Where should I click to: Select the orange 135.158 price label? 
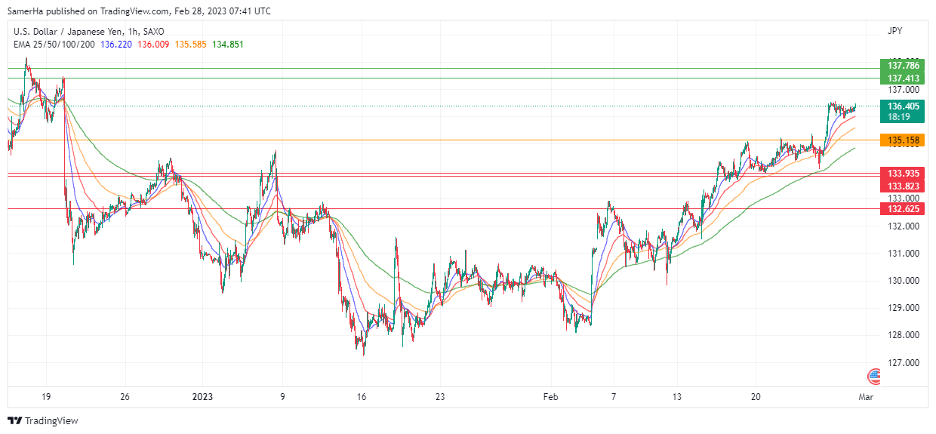pos(902,140)
